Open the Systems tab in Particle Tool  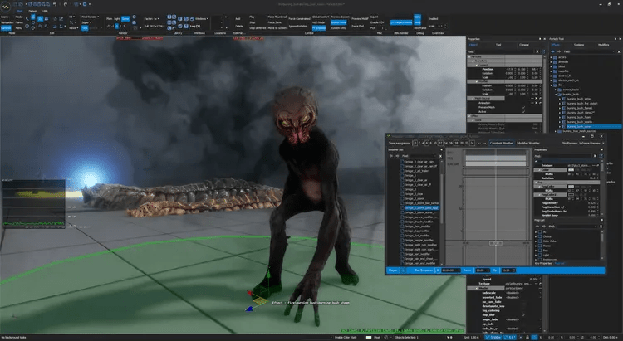pos(579,45)
